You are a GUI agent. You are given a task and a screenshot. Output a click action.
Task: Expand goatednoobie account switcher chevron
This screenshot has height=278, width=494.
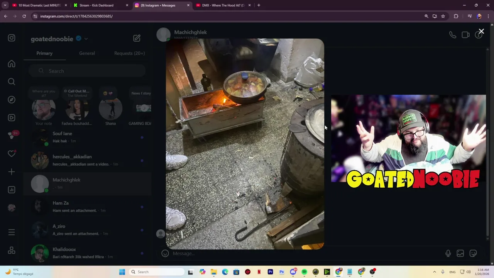[x=86, y=39]
